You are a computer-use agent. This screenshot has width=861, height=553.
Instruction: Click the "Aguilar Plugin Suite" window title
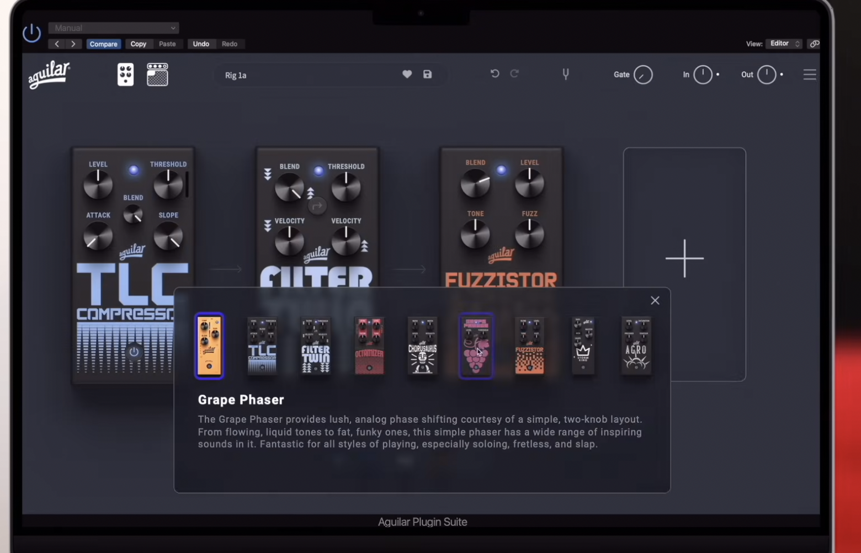coord(423,522)
